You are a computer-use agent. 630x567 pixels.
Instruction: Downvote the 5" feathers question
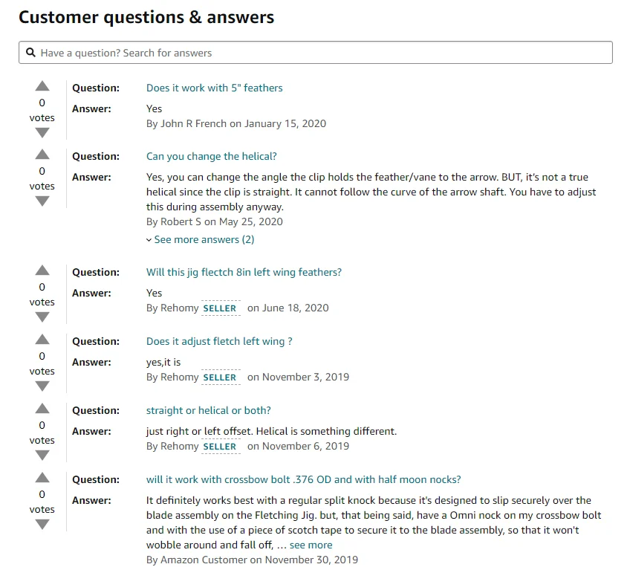tap(42, 133)
